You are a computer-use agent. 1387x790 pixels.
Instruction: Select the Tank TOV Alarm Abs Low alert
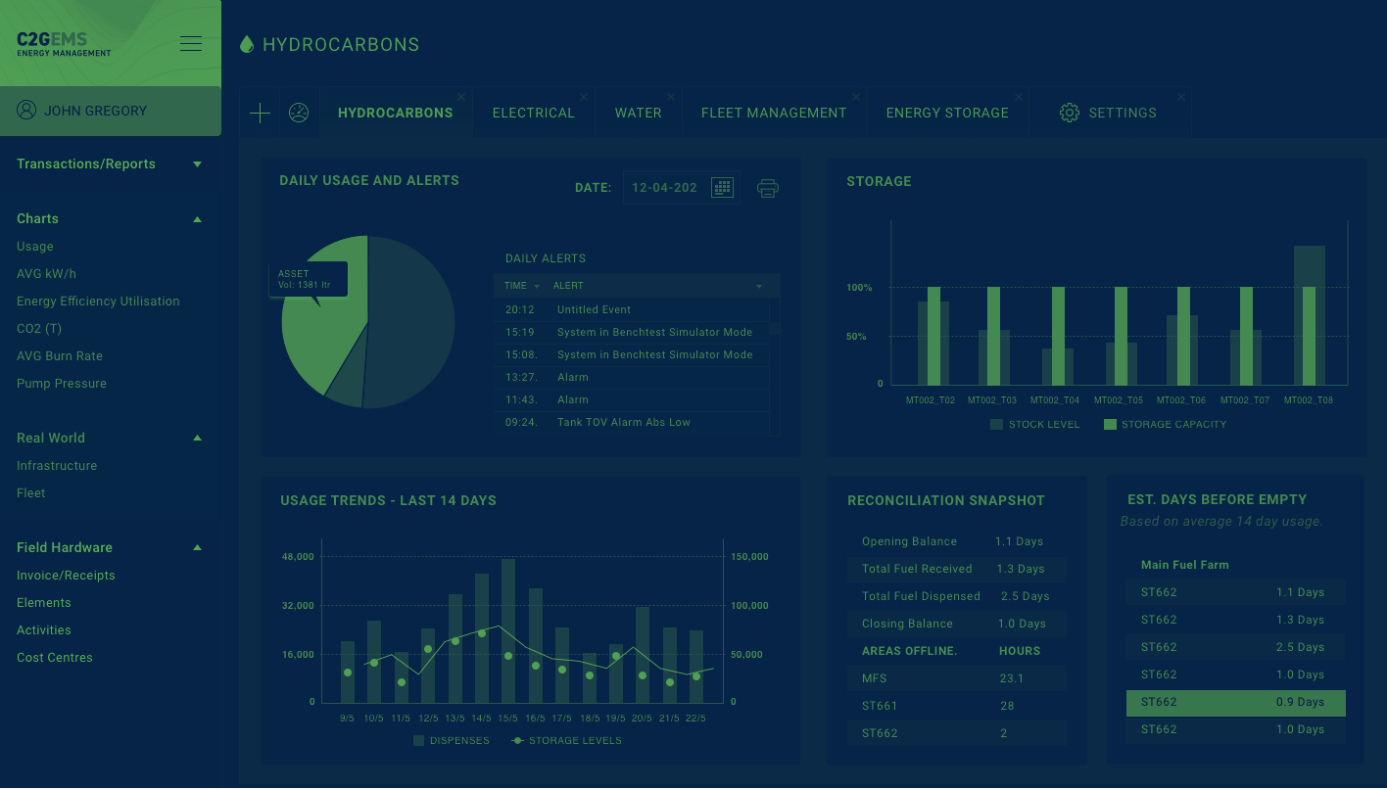(x=632, y=423)
